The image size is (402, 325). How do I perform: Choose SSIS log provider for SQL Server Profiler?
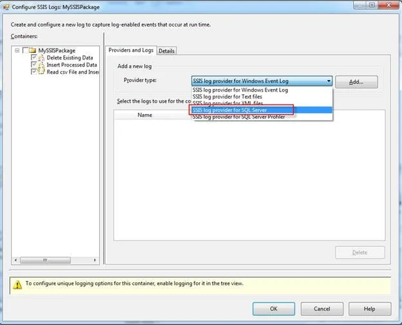(x=262, y=117)
